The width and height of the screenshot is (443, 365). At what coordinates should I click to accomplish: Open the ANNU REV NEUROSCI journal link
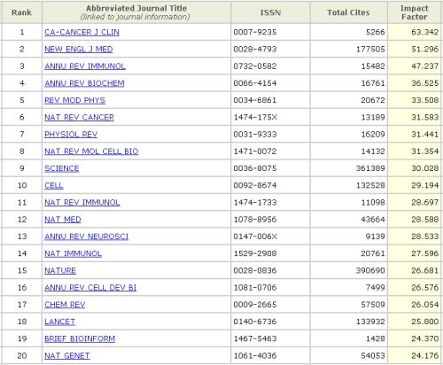[x=87, y=237]
